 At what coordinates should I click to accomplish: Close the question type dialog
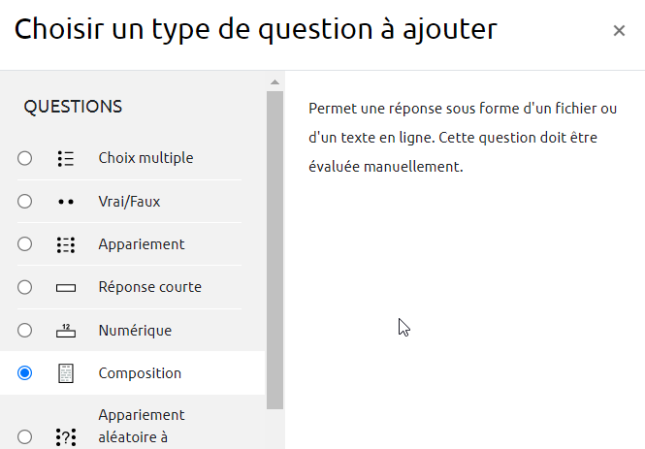point(619,31)
